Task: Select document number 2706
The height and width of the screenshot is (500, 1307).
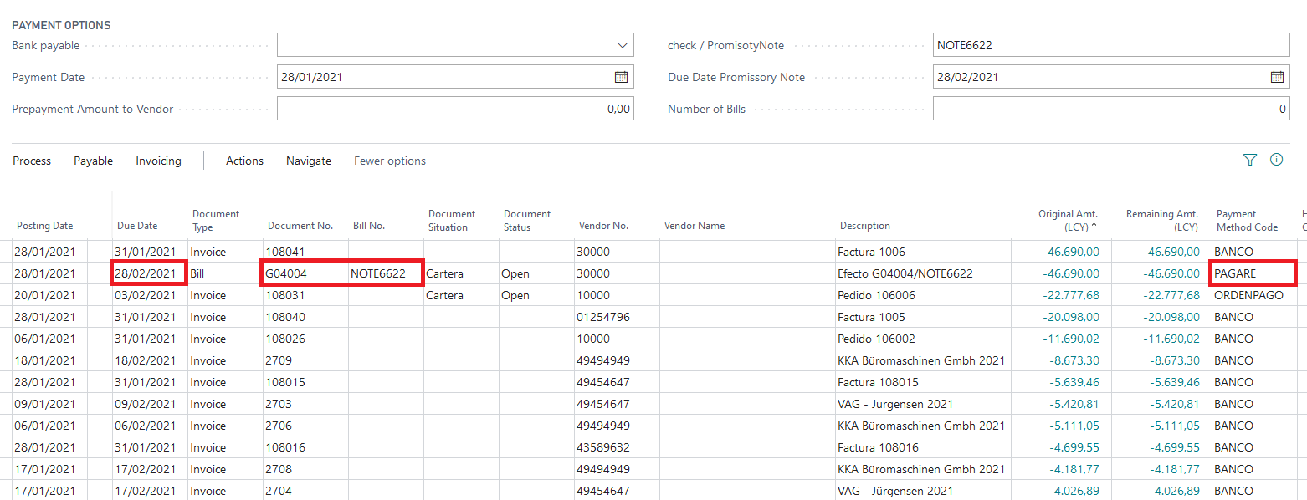Action: coord(279,426)
